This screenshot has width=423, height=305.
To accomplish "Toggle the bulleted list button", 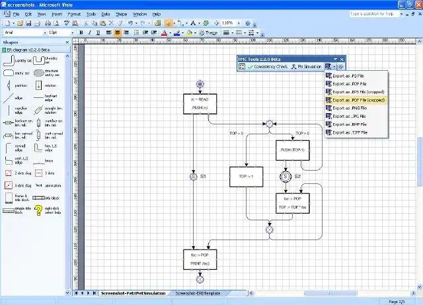I will pos(137,32).
